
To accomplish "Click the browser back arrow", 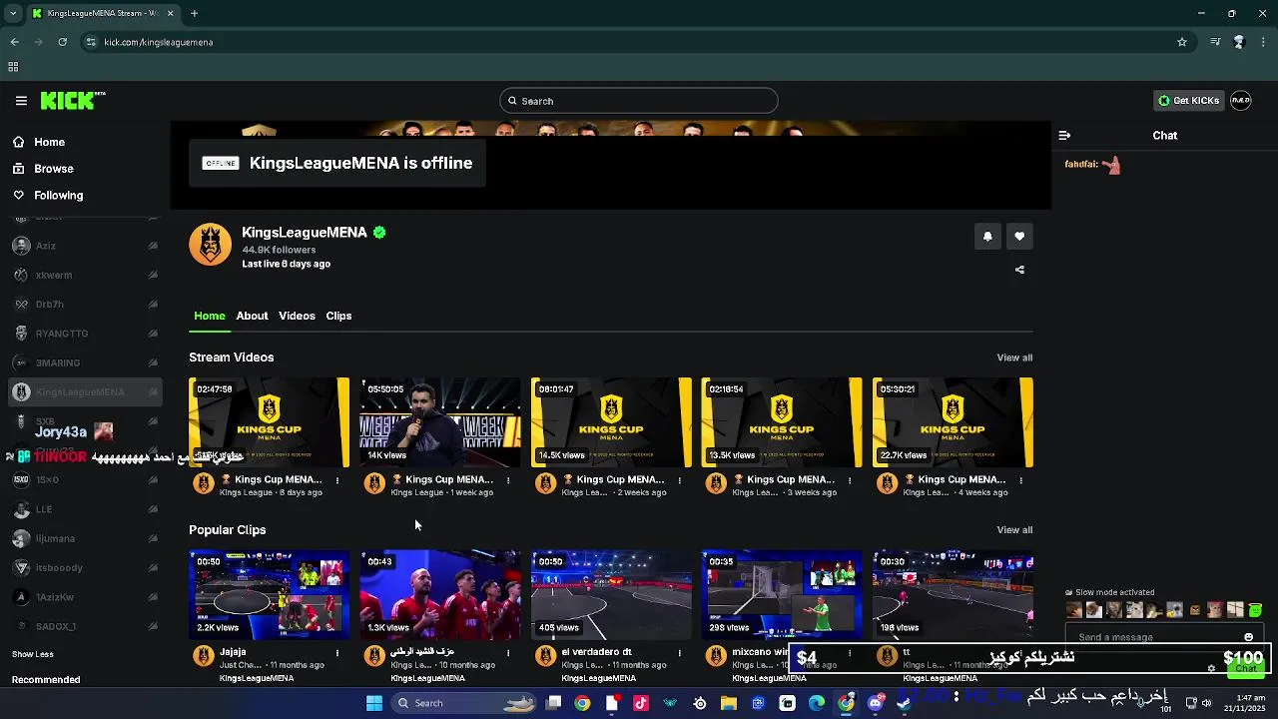I will (14, 42).
